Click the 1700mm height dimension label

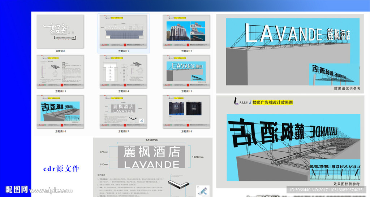pyautogui.click(x=198, y=157)
